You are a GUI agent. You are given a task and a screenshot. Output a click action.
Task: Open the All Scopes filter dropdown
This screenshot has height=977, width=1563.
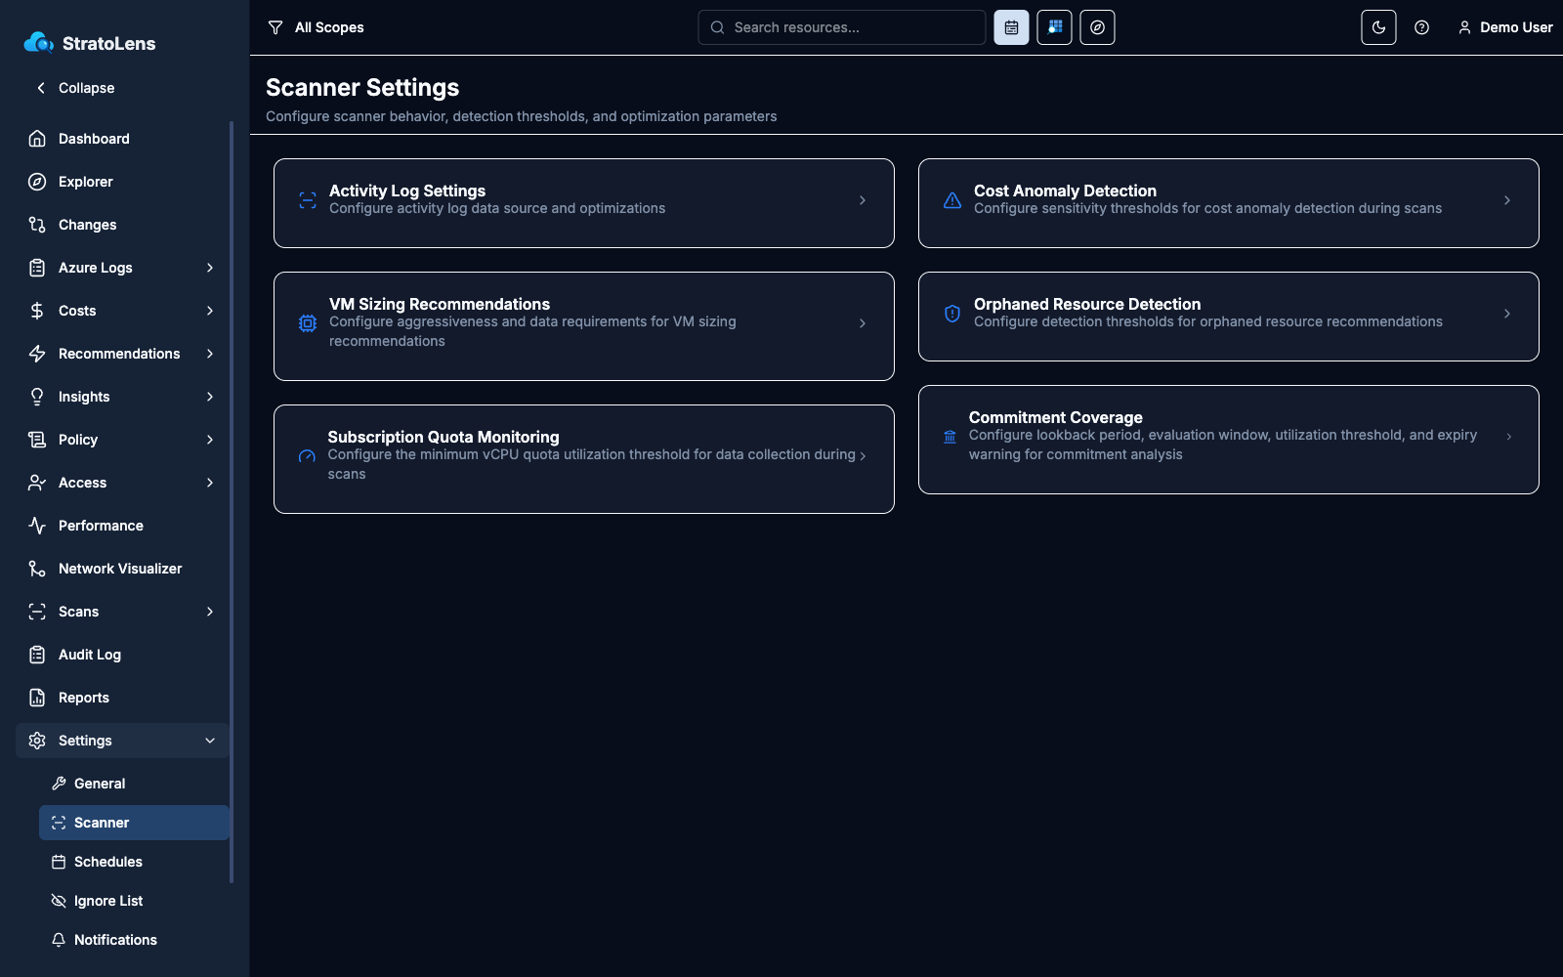click(x=317, y=27)
